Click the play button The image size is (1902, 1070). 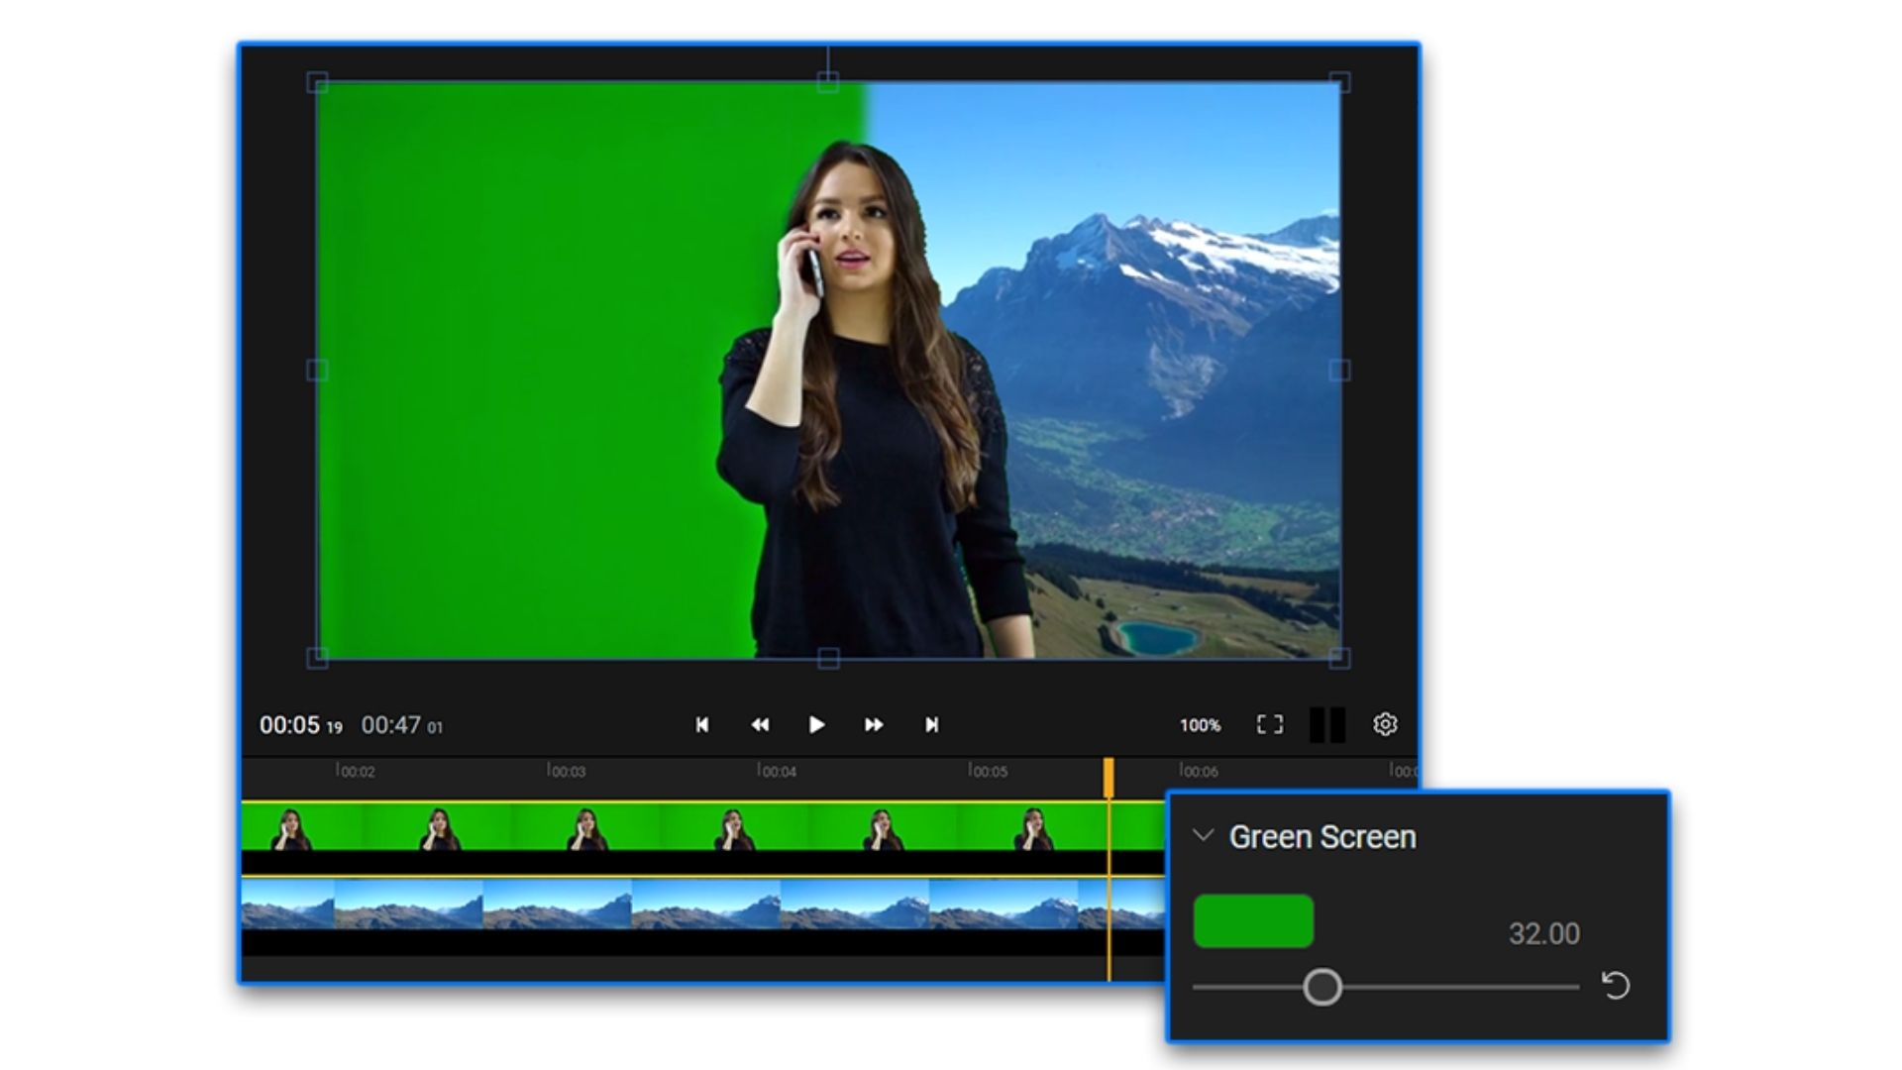tap(816, 725)
